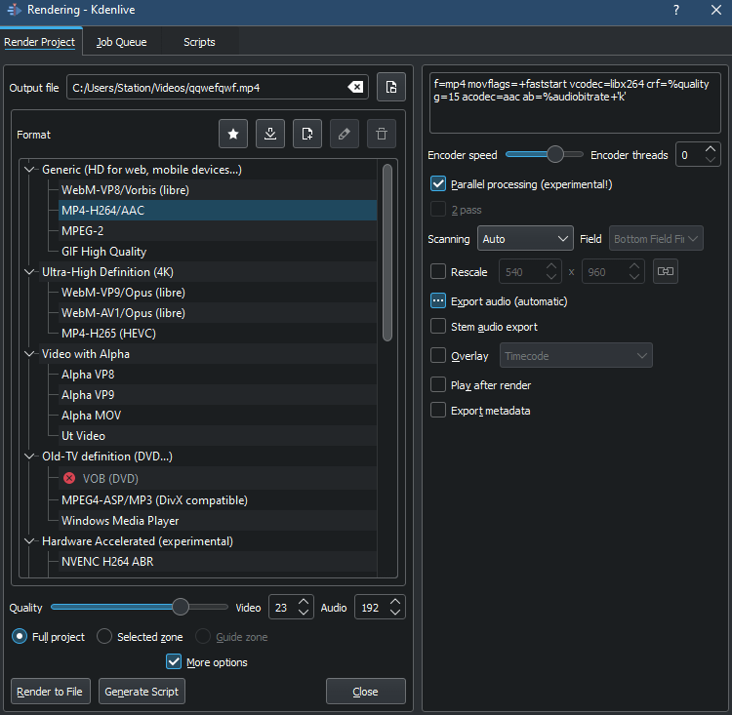
Task: Collapse the Hardware Accelerated (experimental) group
Action: (x=30, y=541)
